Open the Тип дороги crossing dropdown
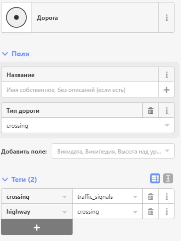The image size is (181, 241). pyautogui.click(x=88, y=126)
